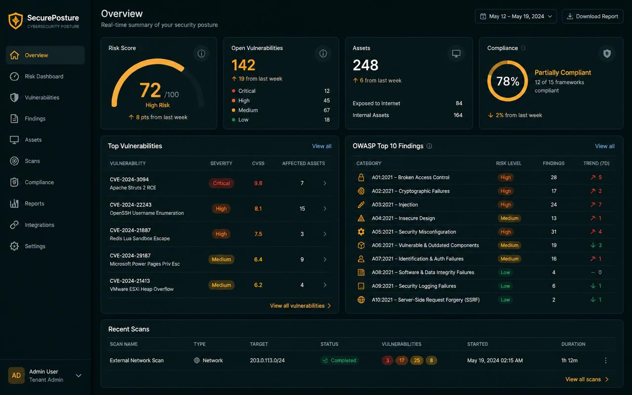Screen dimensions: 632x395
Task: Click the scan vulnerability badge showing 17
Action: (402, 360)
